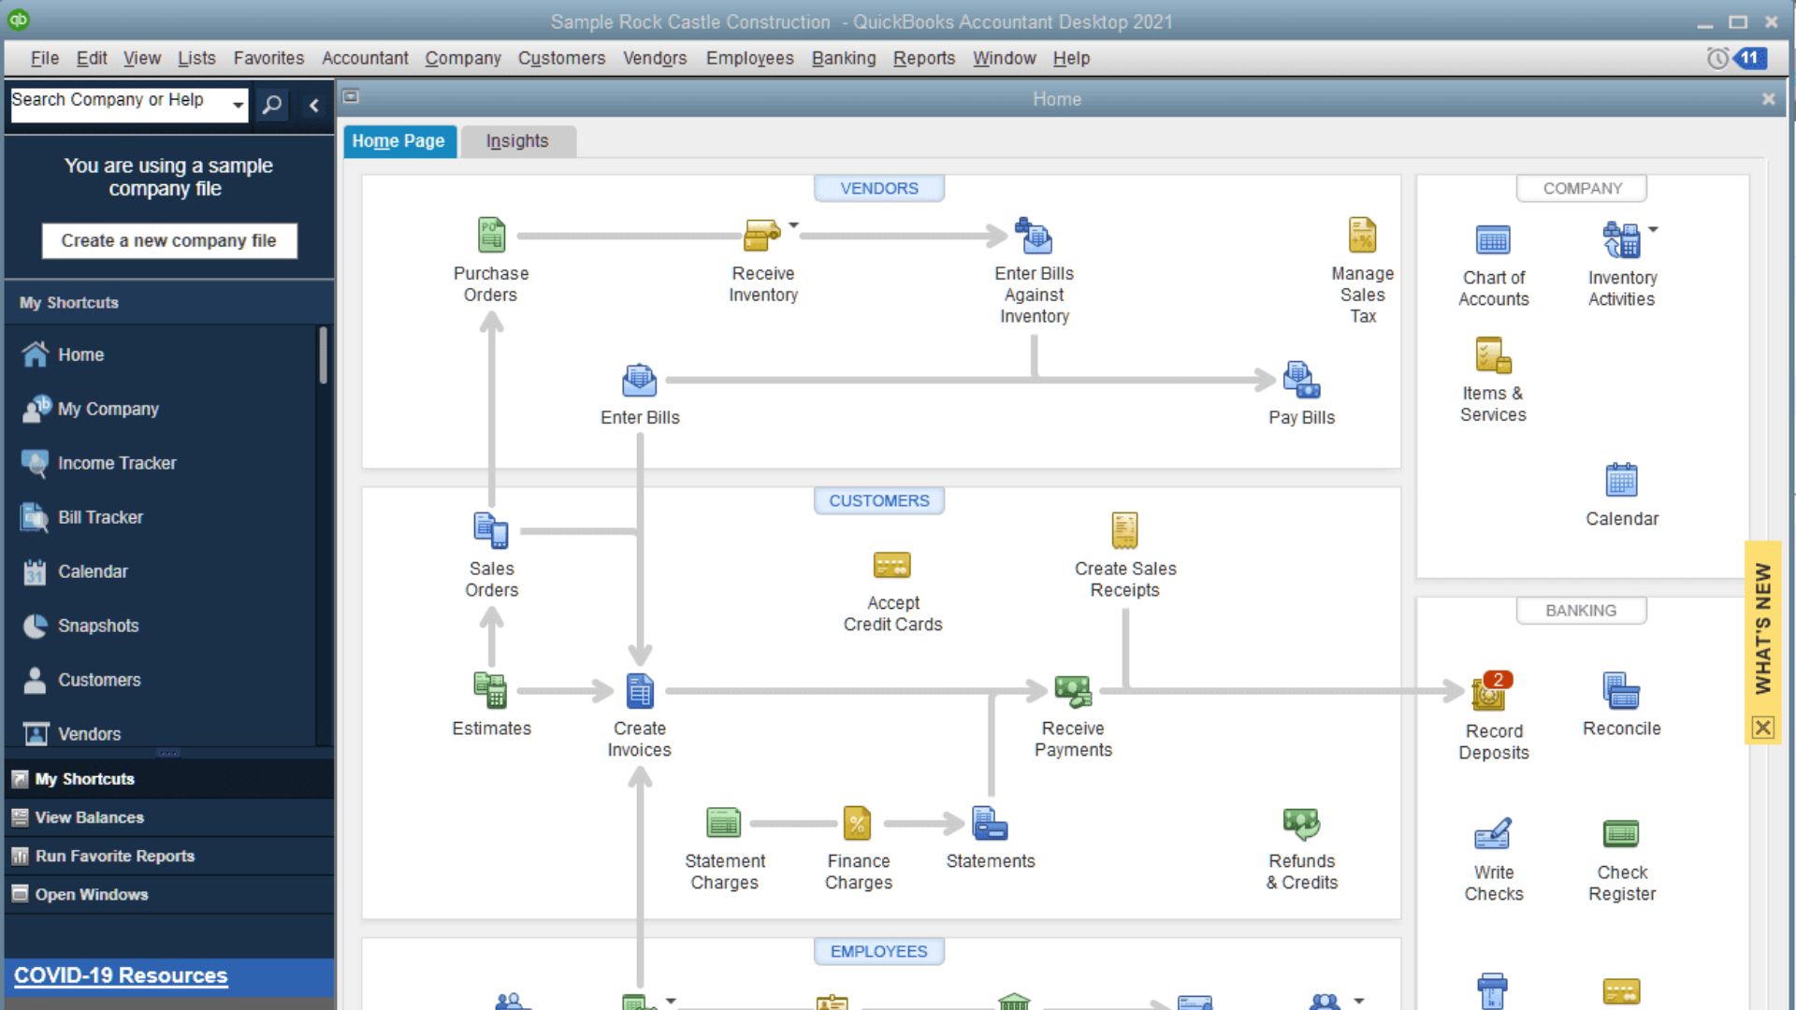Open the Refunds & Credits icon
1796x1010 pixels.
tap(1301, 824)
